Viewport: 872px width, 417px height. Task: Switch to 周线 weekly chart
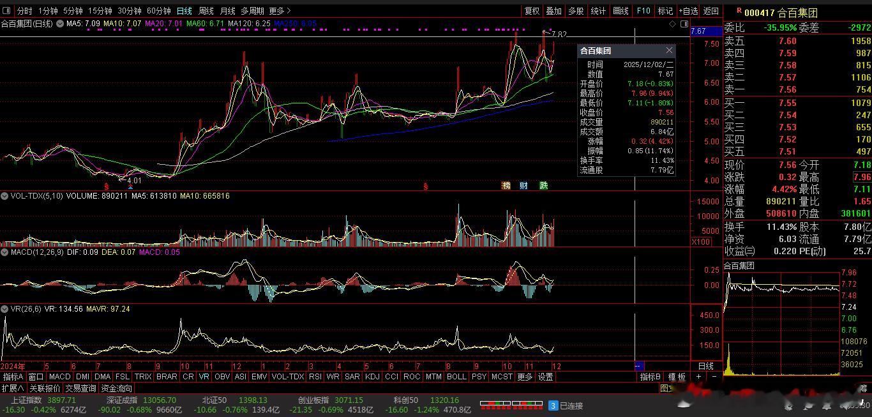click(x=206, y=11)
